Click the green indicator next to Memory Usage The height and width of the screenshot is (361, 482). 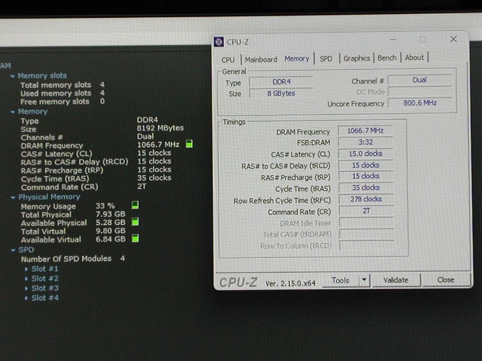point(134,205)
